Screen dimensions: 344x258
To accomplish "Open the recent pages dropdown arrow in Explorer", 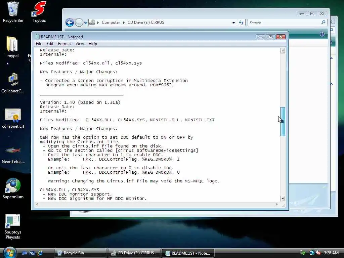I will (x=86, y=23).
